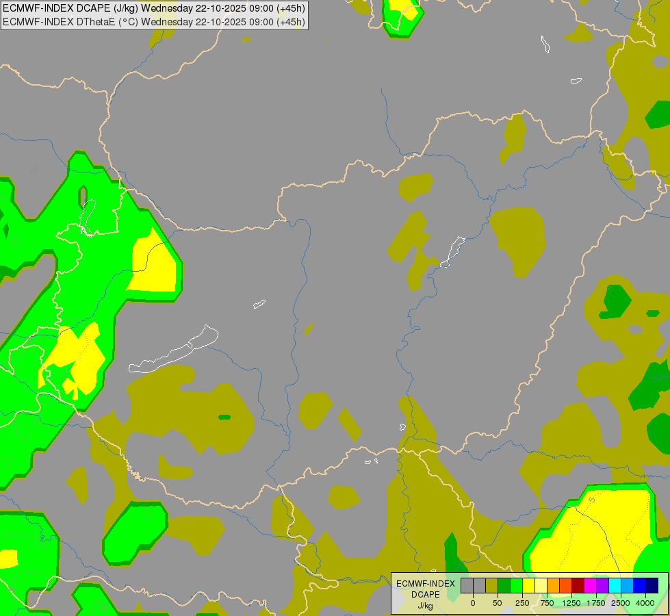Click the ECMWF-INDEX DThetaE title line
The image size is (670, 616).
click(x=154, y=22)
